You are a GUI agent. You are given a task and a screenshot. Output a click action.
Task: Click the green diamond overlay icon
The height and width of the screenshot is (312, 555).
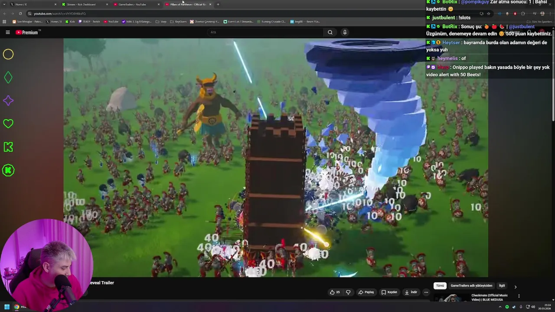pyautogui.click(x=8, y=78)
